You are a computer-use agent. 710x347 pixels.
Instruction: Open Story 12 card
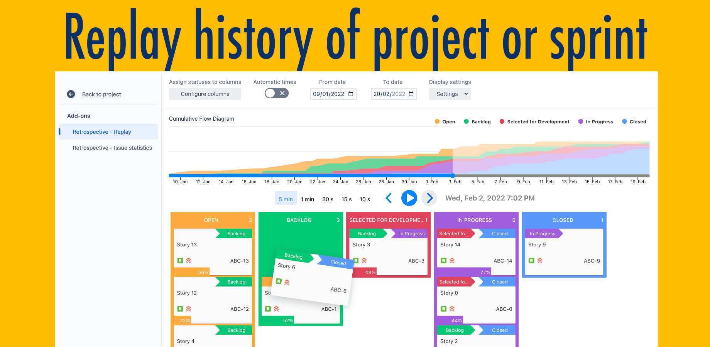(x=213, y=300)
